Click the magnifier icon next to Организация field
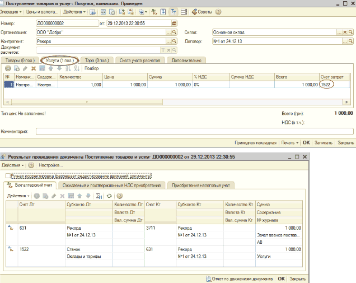Image resolution: width=356 pixels, height=283 pixels. click(x=175, y=33)
